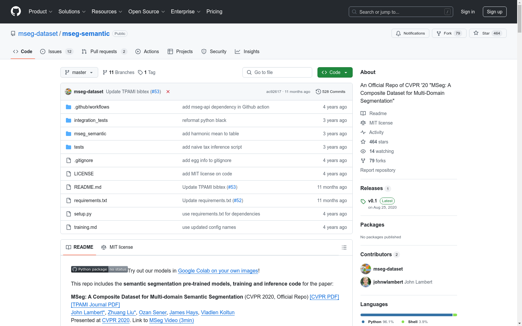Click the integration_tests folder icon
Screen dimensions: 522x326
pyautogui.click(x=69, y=120)
